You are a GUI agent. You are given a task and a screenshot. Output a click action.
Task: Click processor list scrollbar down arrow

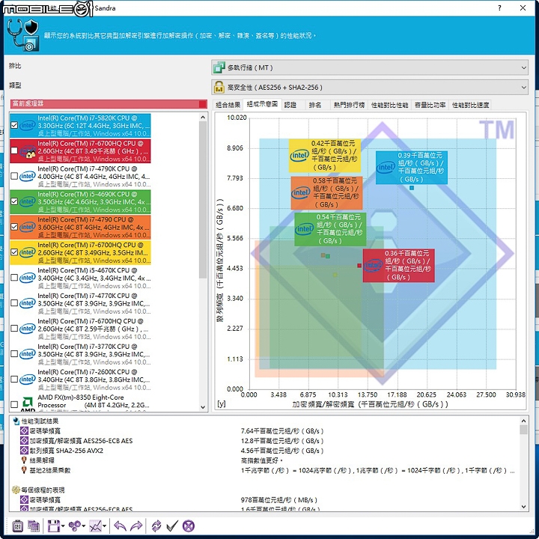tap(203, 407)
